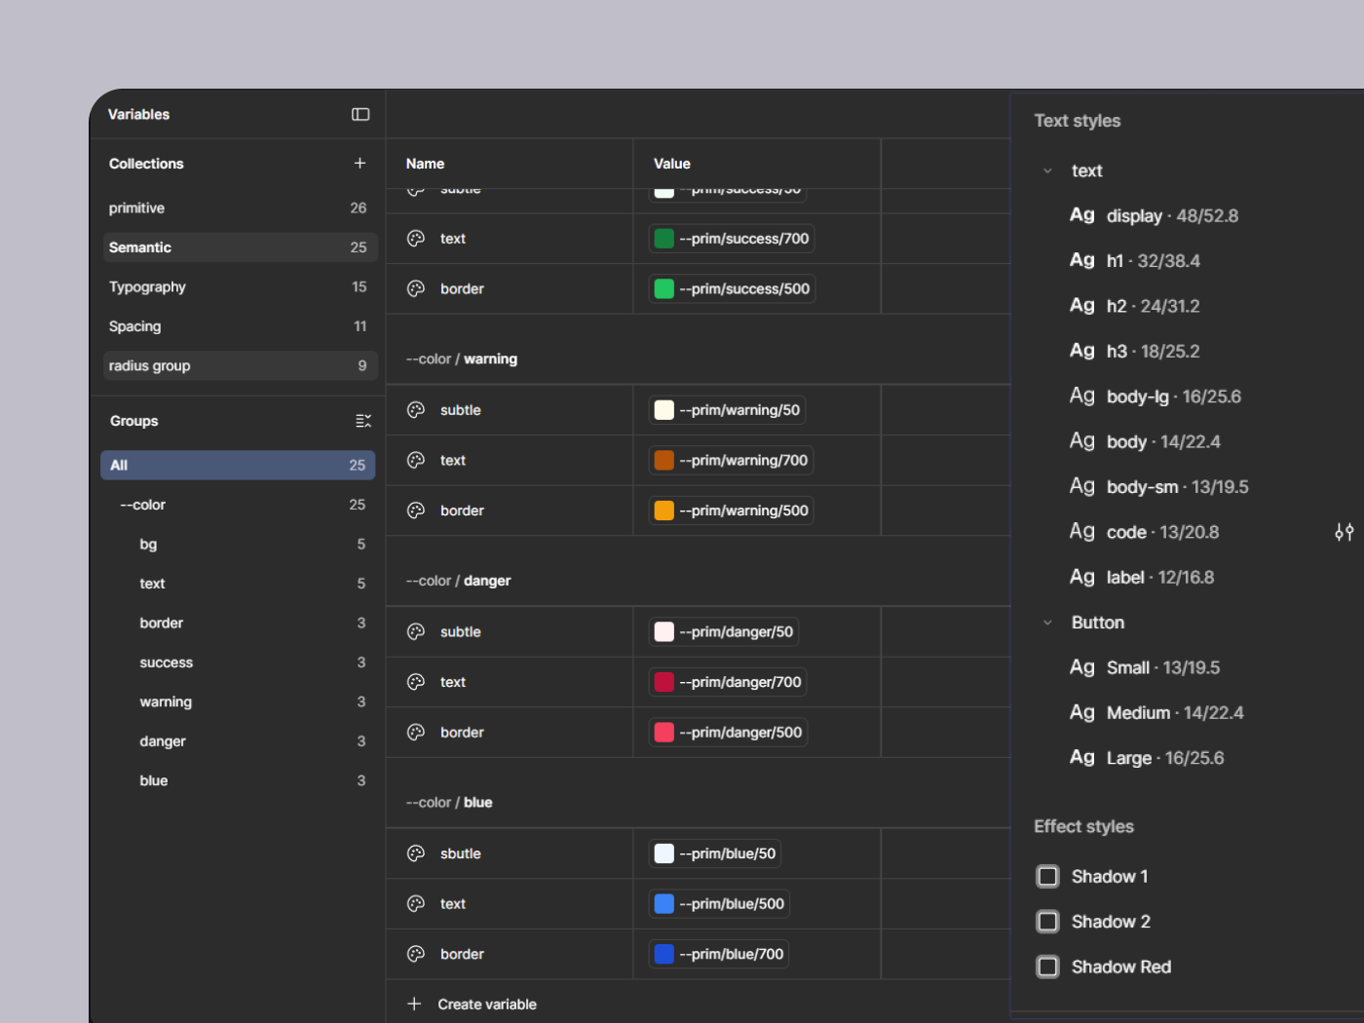The width and height of the screenshot is (1364, 1023).
Task: Click palette icon of warning subtle variable
Action: [x=416, y=410]
